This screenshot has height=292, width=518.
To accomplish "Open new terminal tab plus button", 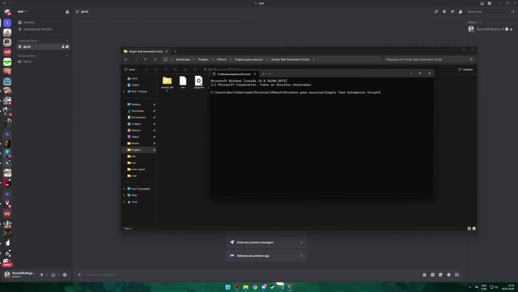I will click(263, 74).
